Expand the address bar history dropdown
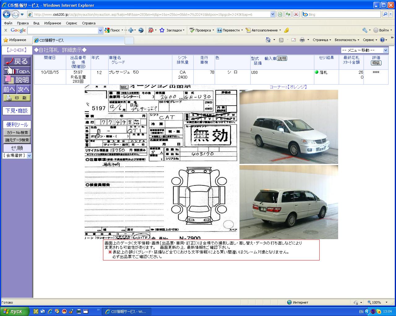Viewport: 396px width, 316px height. tap(273, 14)
